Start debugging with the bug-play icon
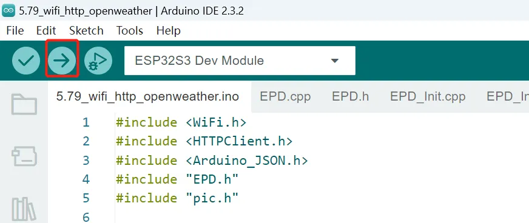Viewport: 529px width, 223px height. [x=98, y=61]
